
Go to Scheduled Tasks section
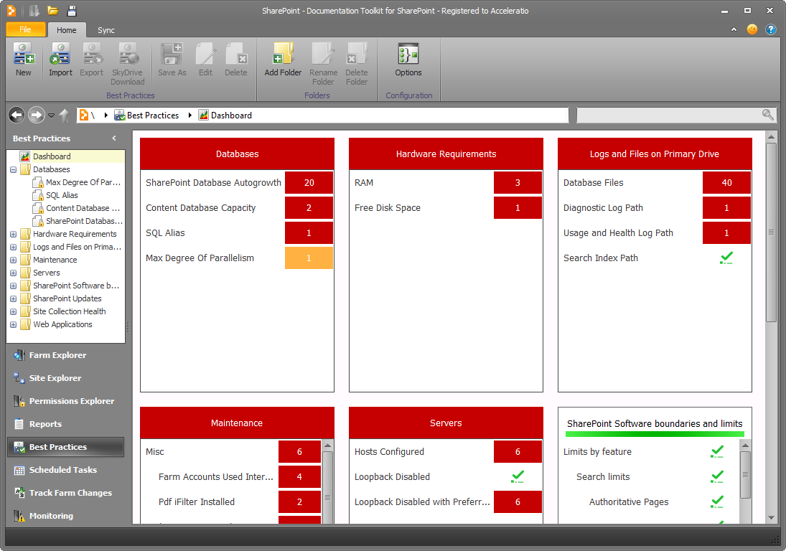62,470
